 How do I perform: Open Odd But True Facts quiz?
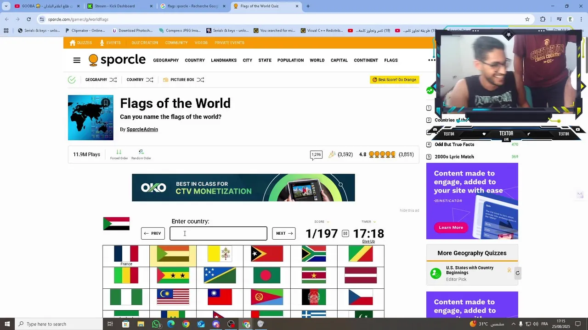point(454,144)
